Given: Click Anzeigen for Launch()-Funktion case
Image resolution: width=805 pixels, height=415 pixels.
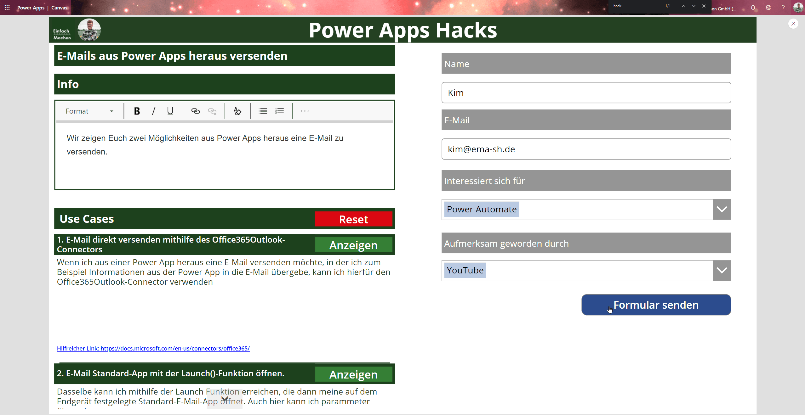Looking at the screenshot, I should 354,374.
